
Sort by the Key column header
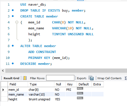click(71, 84)
